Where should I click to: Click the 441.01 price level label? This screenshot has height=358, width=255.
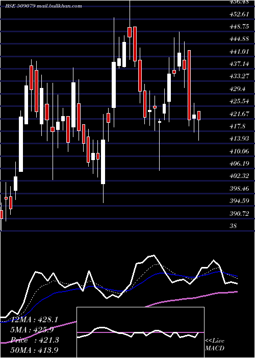pyautogui.click(x=239, y=52)
